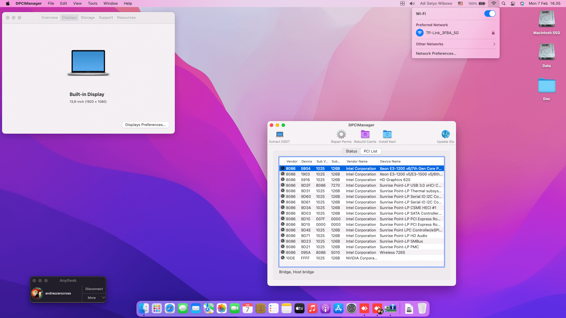Image resolution: width=566 pixels, height=318 pixels.
Task: Click the Adi Setyo Wibowo user menu
Action: click(x=436, y=4)
